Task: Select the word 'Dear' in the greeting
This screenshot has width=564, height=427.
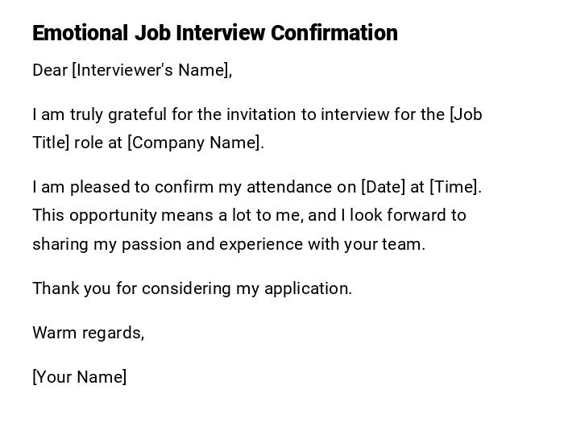Action: pyautogui.click(x=50, y=70)
